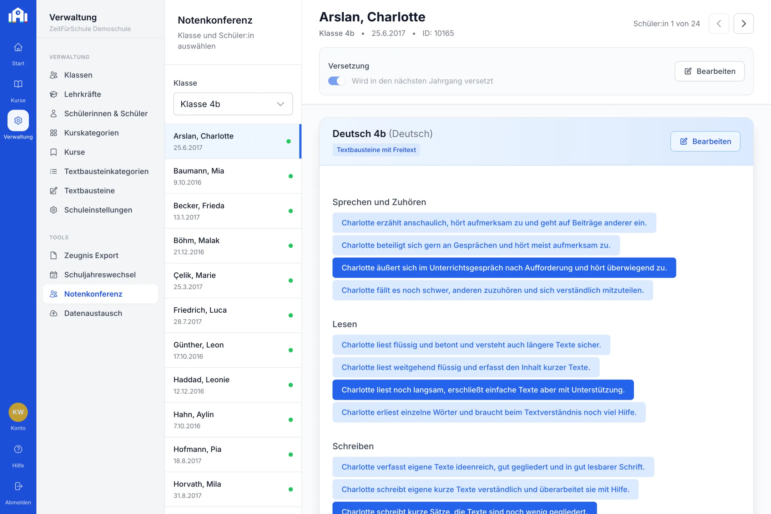
Task: Click the Schülerinnen & Schüler person icon
Action: click(54, 114)
